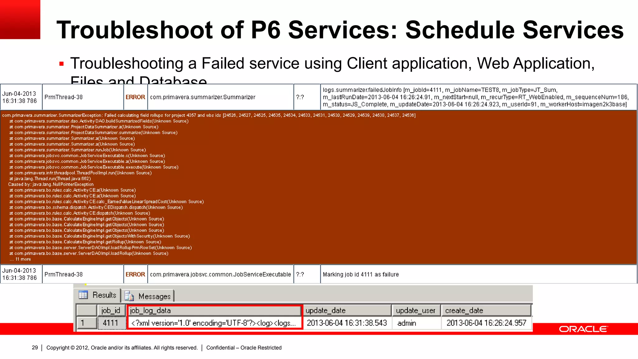
Task: Click the ?:? cell in Summarizer row
Action: 307,97
